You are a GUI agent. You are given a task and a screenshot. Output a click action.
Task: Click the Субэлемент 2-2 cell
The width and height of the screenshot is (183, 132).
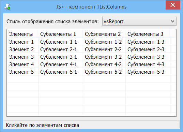103,49
